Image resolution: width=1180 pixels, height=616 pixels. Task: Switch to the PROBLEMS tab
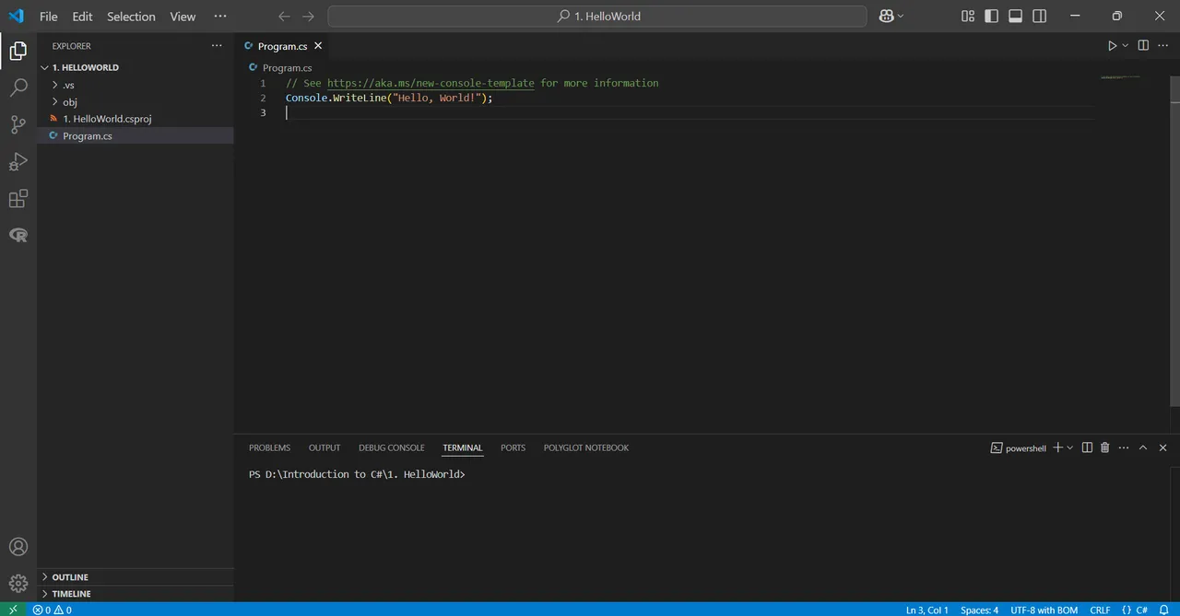coord(269,447)
